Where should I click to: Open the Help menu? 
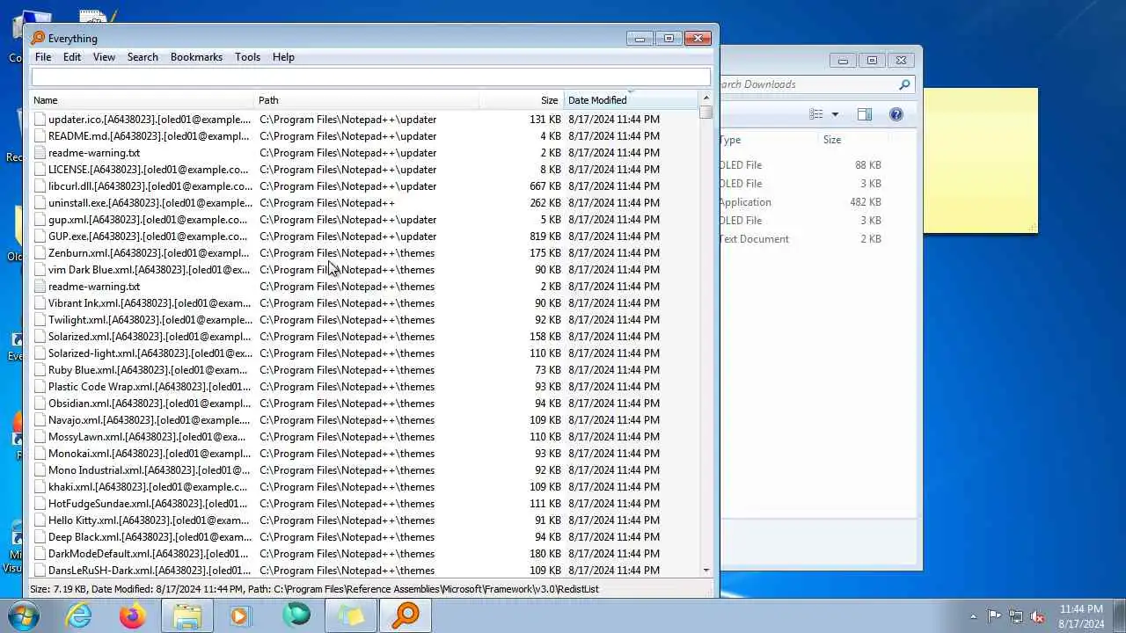(x=283, y=57)
